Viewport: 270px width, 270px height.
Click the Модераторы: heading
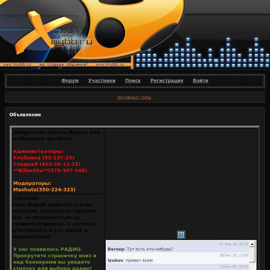point(32,183)
